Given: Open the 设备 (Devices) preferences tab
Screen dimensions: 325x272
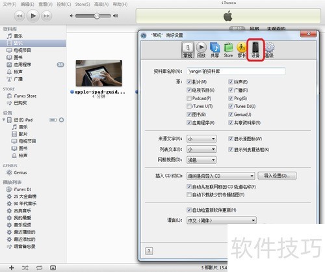Looking at the screenshot, I should 255,50.
